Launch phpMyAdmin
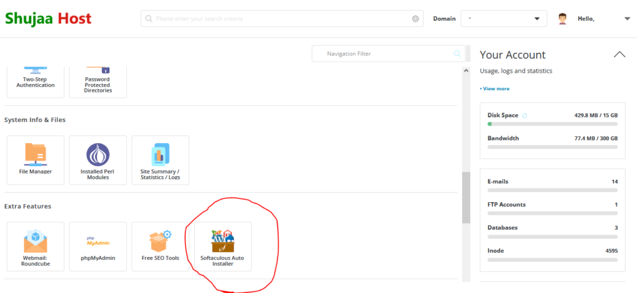Viewport: 637px width, 293px height. [x=98, y=246]
